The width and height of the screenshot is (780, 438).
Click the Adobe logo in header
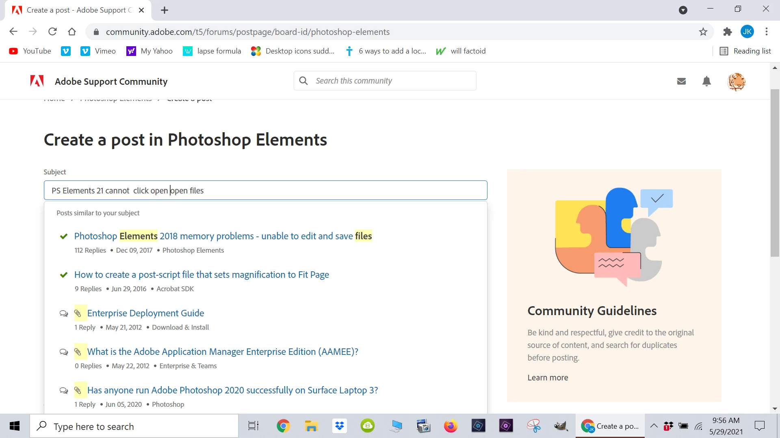(x=37, y=81)
